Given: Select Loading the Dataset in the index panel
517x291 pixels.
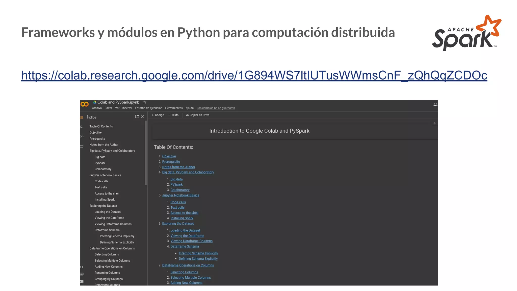Looking at the screenshot, I should pyautogui.click(x=108, y=212).
